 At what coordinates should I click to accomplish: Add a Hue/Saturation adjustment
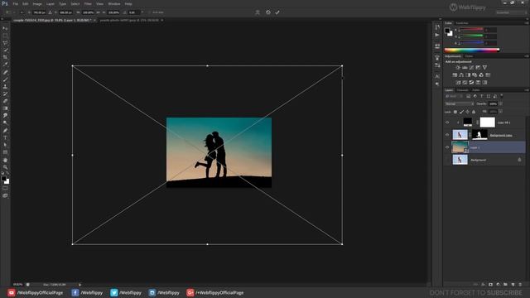(455, 75)
